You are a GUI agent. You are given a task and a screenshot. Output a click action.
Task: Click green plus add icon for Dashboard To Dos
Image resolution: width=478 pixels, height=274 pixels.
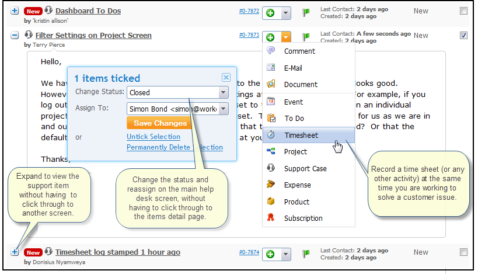point(271,12)
